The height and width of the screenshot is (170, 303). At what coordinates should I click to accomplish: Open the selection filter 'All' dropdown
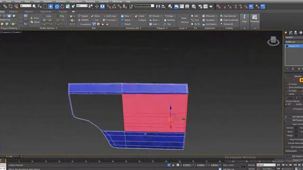(x=26, y=6)
